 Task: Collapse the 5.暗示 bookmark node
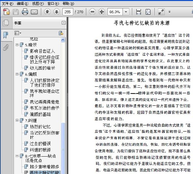[x=17, y=45]
